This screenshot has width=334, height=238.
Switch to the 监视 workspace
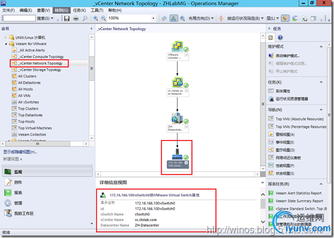[47, 172]
